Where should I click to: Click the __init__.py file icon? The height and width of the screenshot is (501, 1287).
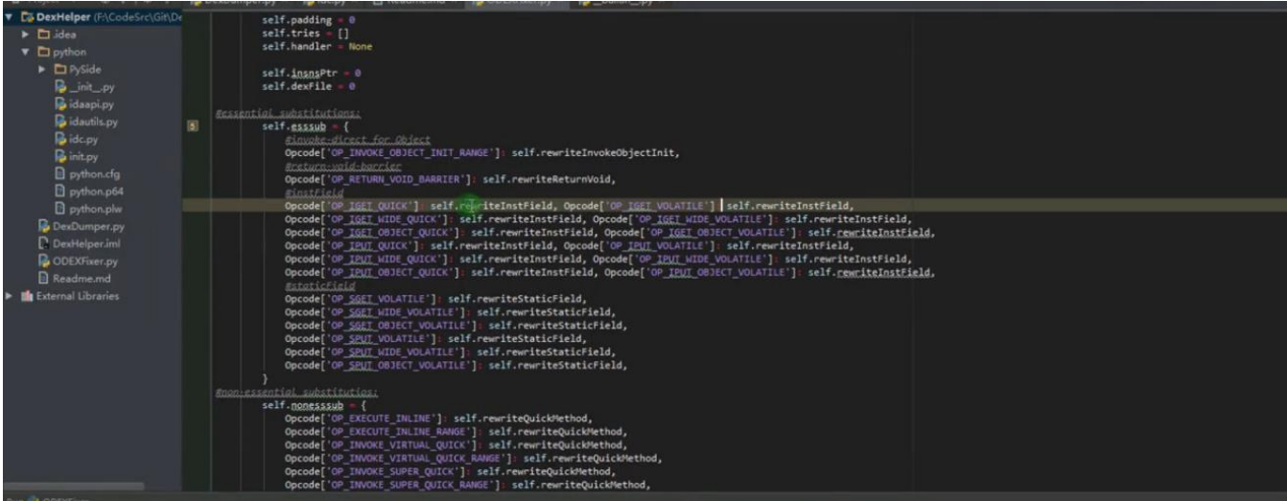[59, 87]
